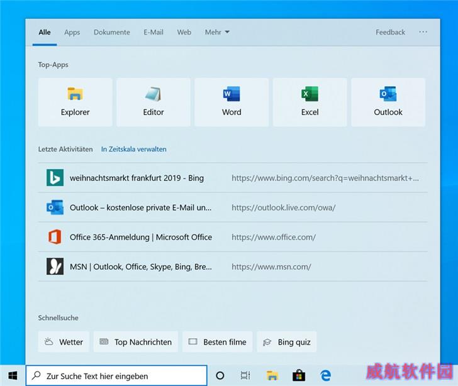Click the graduation cap icon in Bing quiz

click(267, 342)
